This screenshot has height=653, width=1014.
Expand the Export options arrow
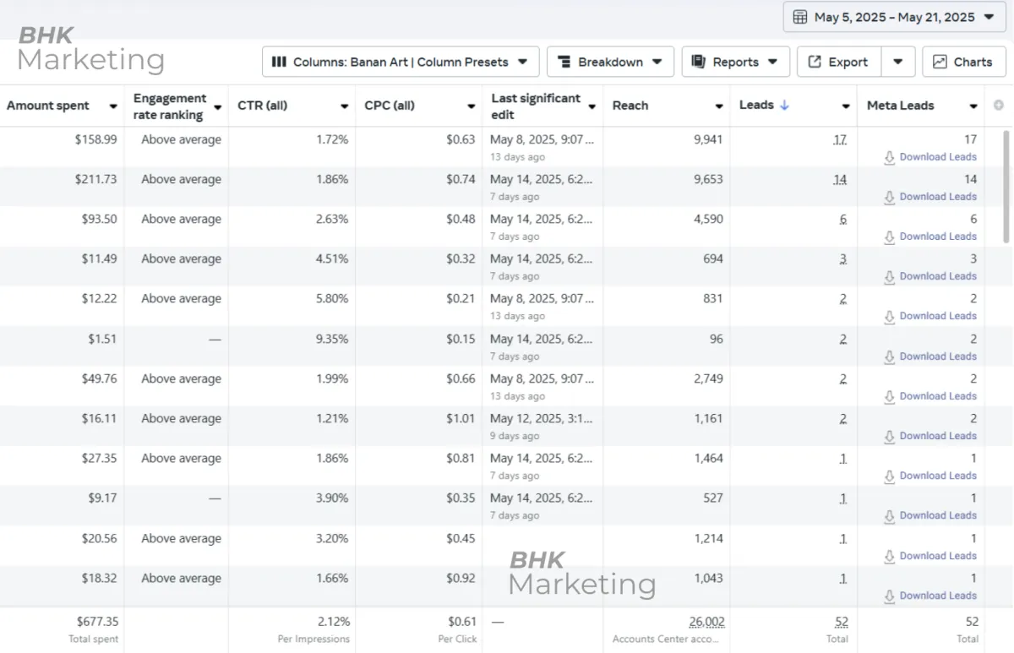(898, 62)
